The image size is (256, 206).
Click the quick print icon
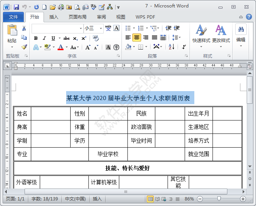click(61, 7)
